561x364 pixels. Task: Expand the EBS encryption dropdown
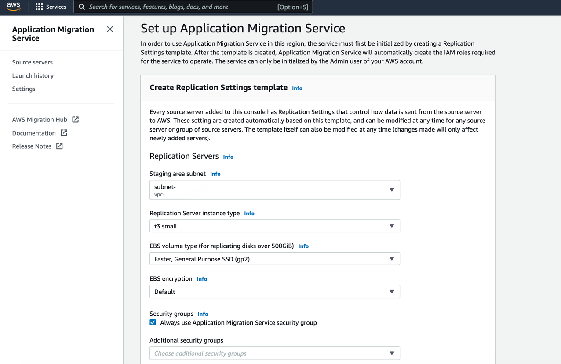(x=391, y=291)
